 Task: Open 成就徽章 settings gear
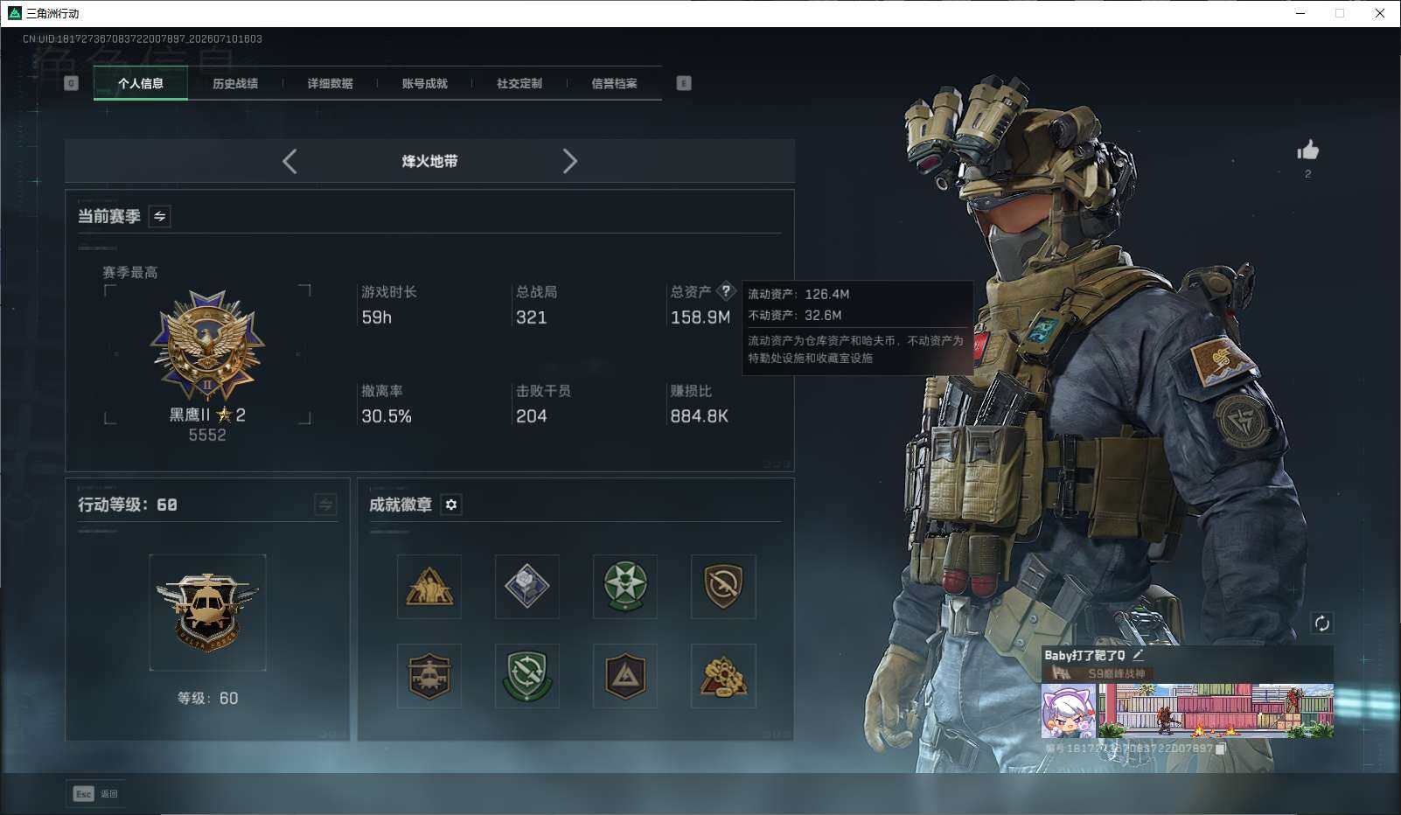451,505
